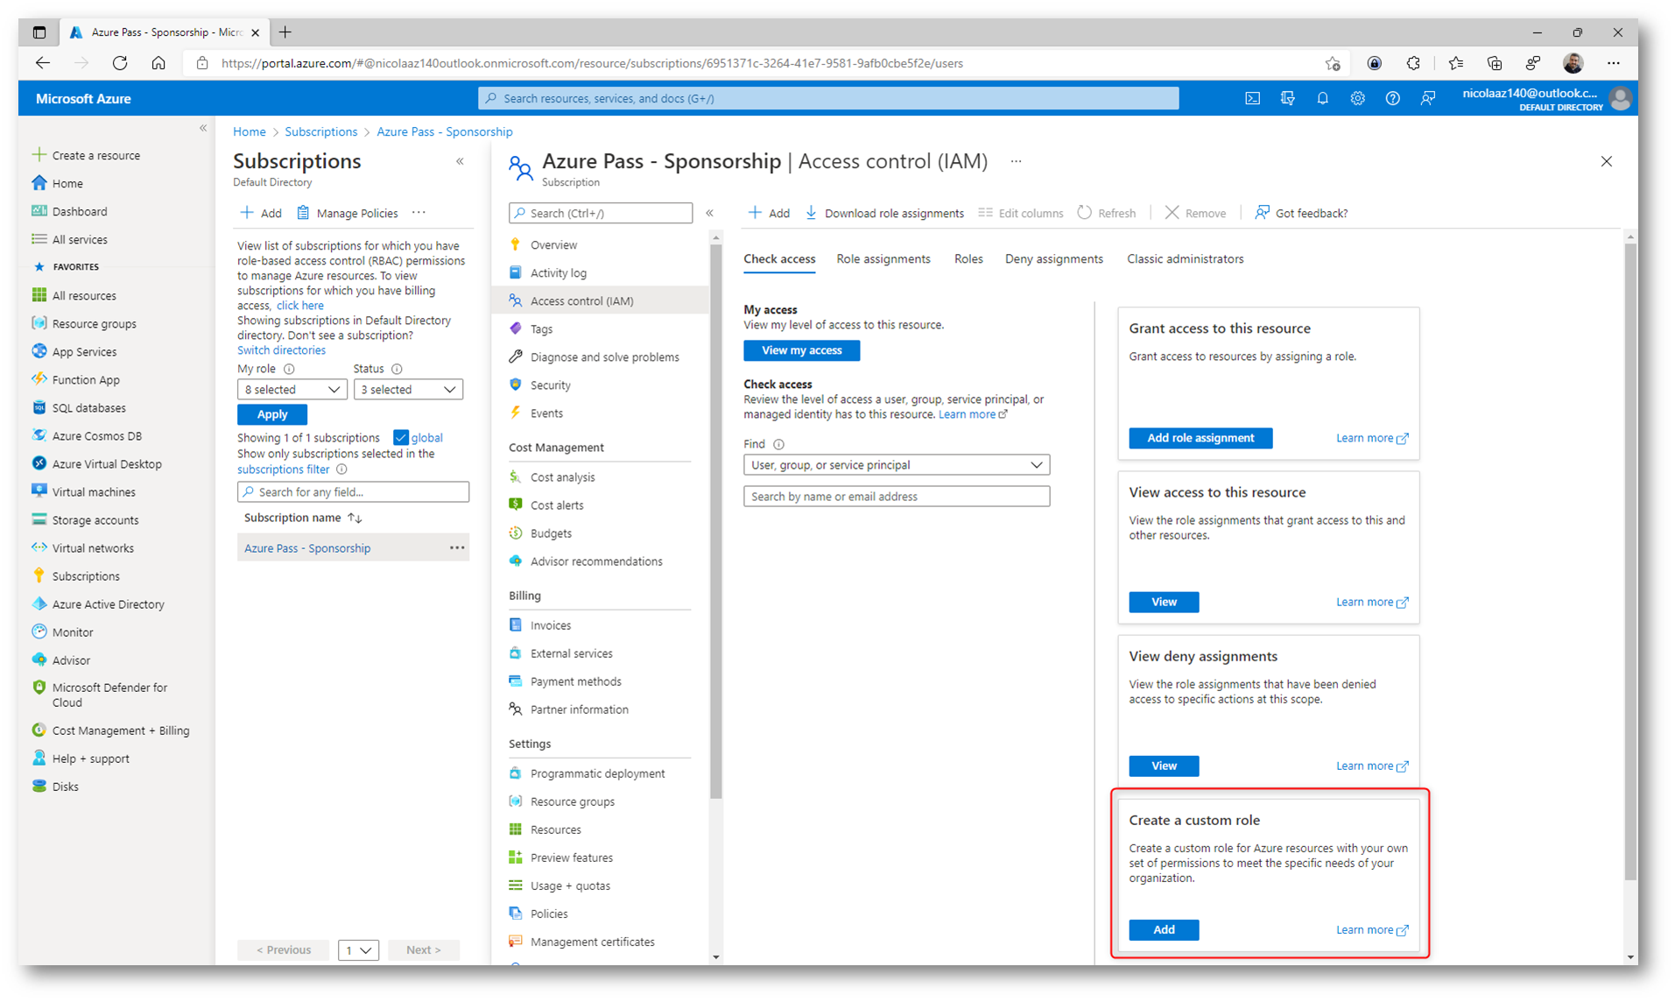The height and width of the screenshot is (1002, 1675).
Task: Sort by Subscription name column
Action: pyautogui.click(x=303, y=518)
